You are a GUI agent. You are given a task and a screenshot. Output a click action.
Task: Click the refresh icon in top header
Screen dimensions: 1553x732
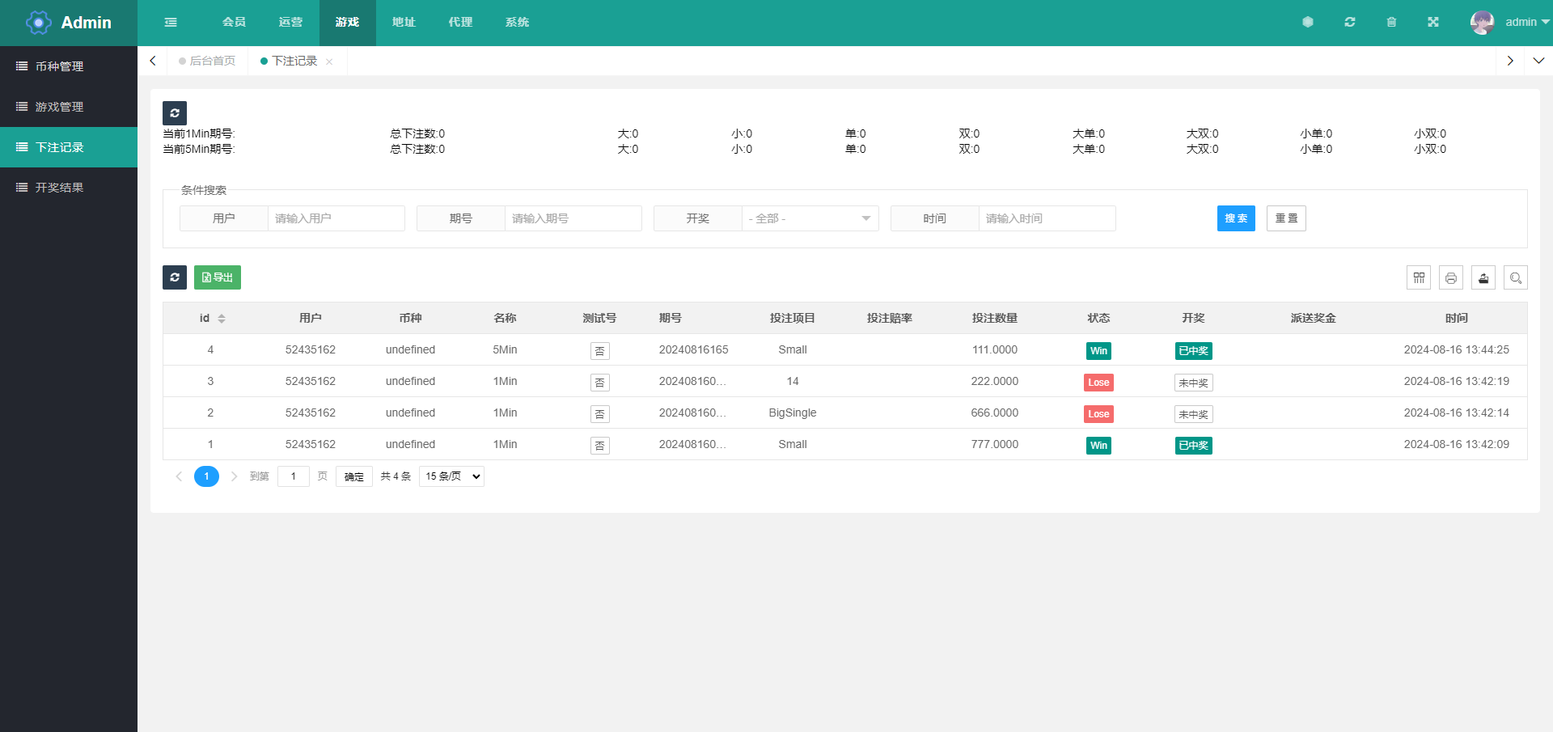(x=1350, y=23)
